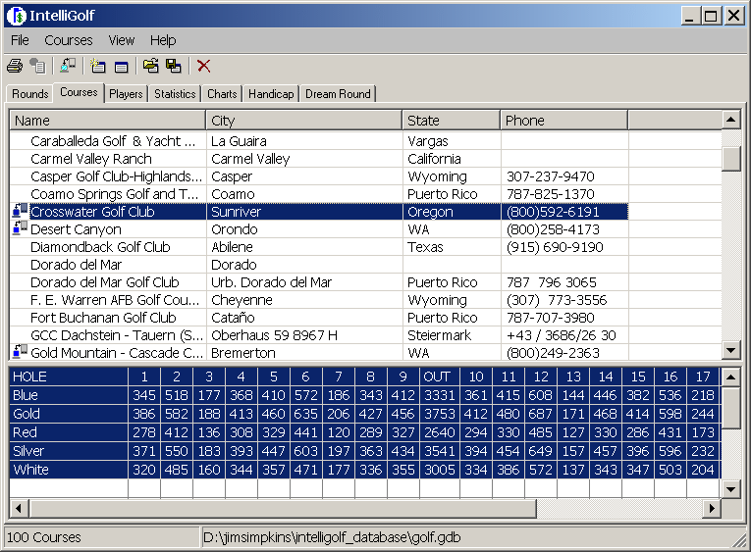751x552 pixels.
Task: Click the OUT column header
Action: point(439,376)
